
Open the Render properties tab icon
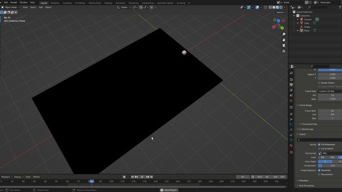coord(291,79)
